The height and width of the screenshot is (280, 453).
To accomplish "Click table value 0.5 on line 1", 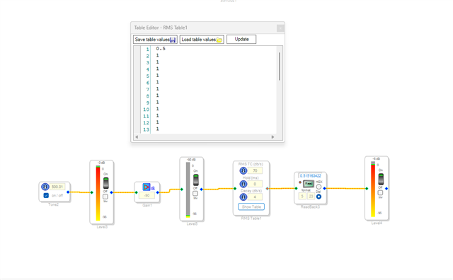I will 161,49.
